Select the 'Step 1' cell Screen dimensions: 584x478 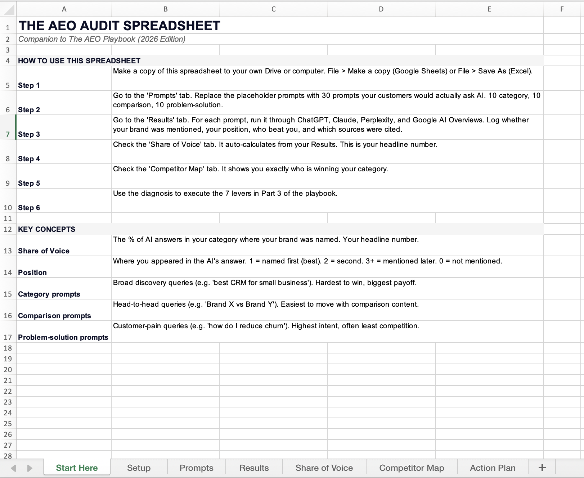(x=64, y=78)
